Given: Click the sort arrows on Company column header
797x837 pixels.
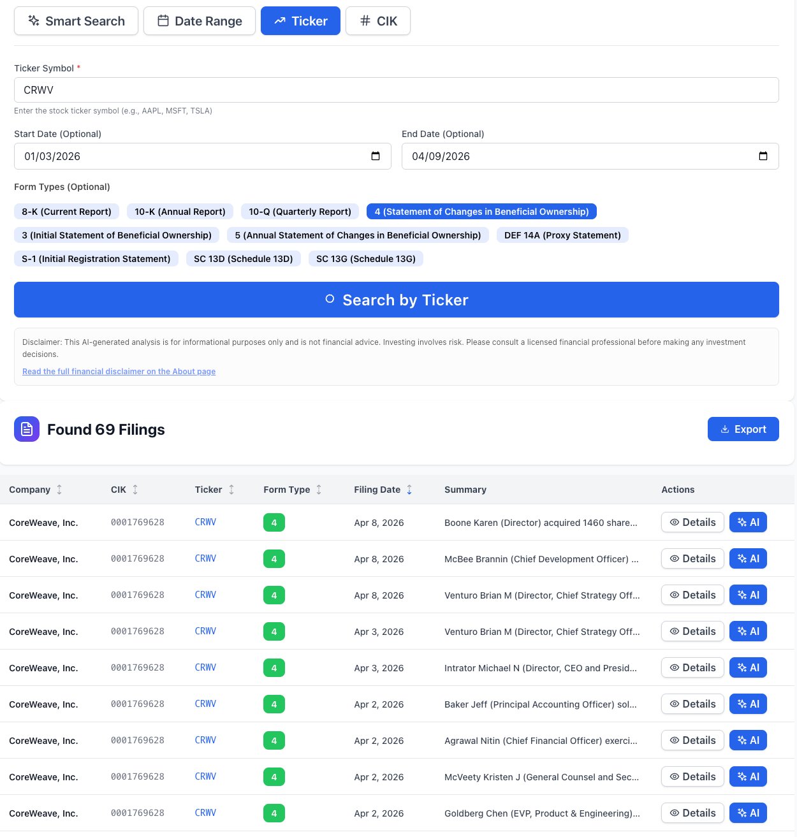Looking at the screenshot, I should click(x=59, y=490).
